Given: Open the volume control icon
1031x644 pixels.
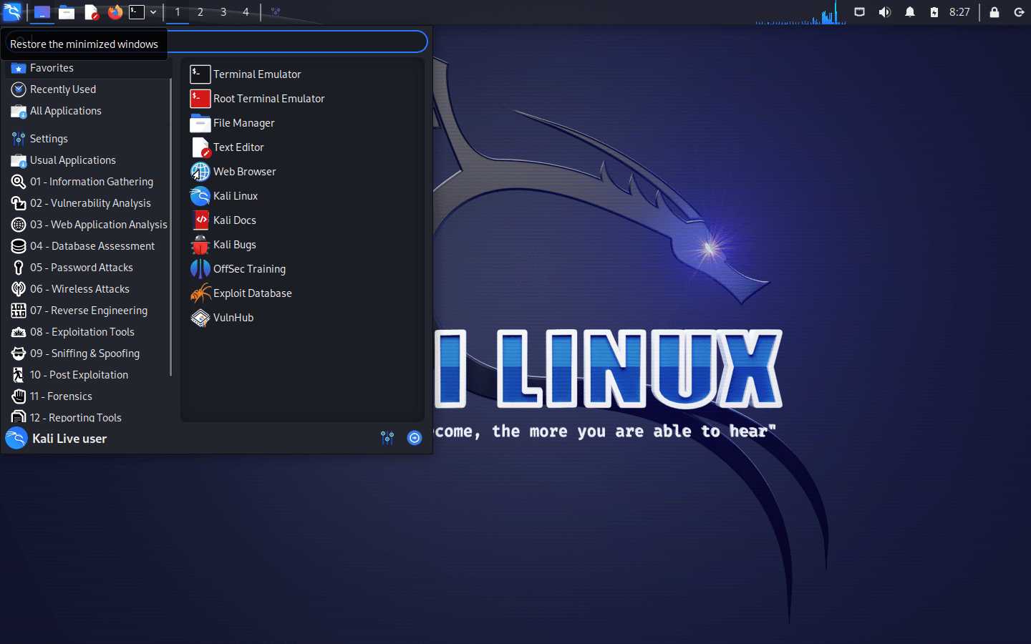Looking at the screenshot, I should click(x=885, y=12).
